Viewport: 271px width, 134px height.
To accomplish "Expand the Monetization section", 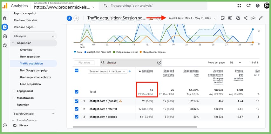I will click(x=13, y=98).
